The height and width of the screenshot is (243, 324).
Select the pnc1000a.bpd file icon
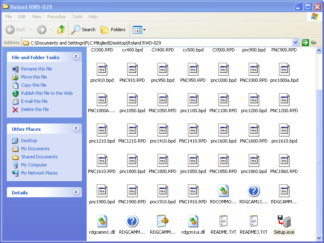284,69
